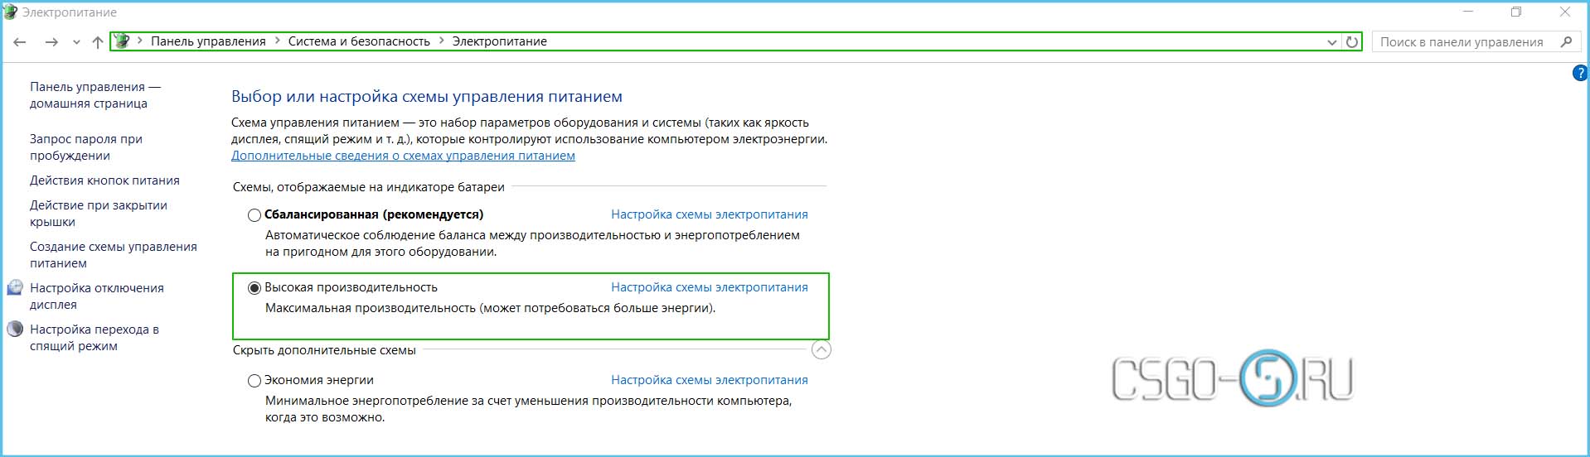Expand chevron after Панель управления breadcrumb
Screen dimensions: 1590x457
[x=278, y=41]
